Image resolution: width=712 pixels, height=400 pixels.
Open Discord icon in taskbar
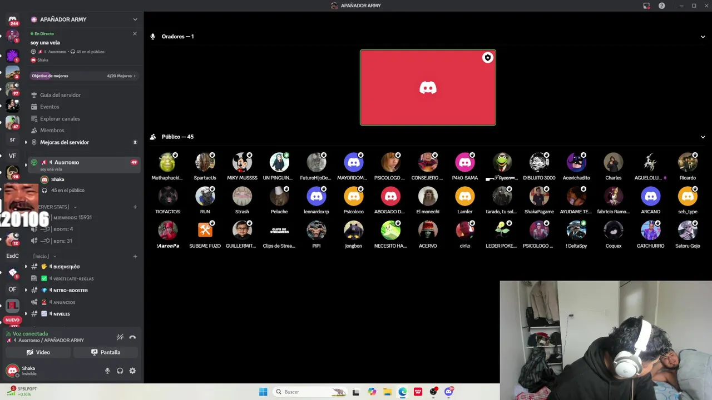point(449,392)
